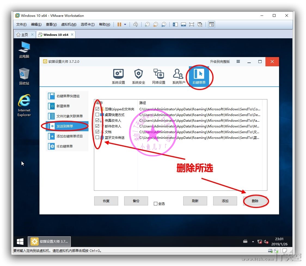The width and height of the screenshot is (306, 266).
Task: Expand the VMware power options arrow
Action: 125,24
